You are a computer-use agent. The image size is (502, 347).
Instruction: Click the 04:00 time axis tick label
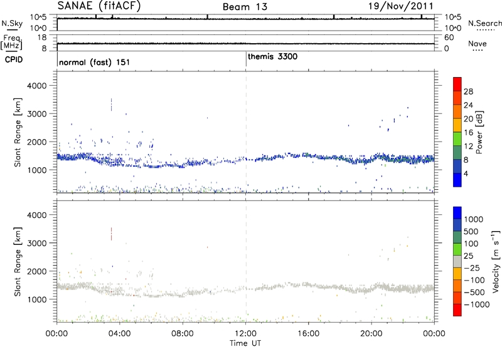click(119, 334)
